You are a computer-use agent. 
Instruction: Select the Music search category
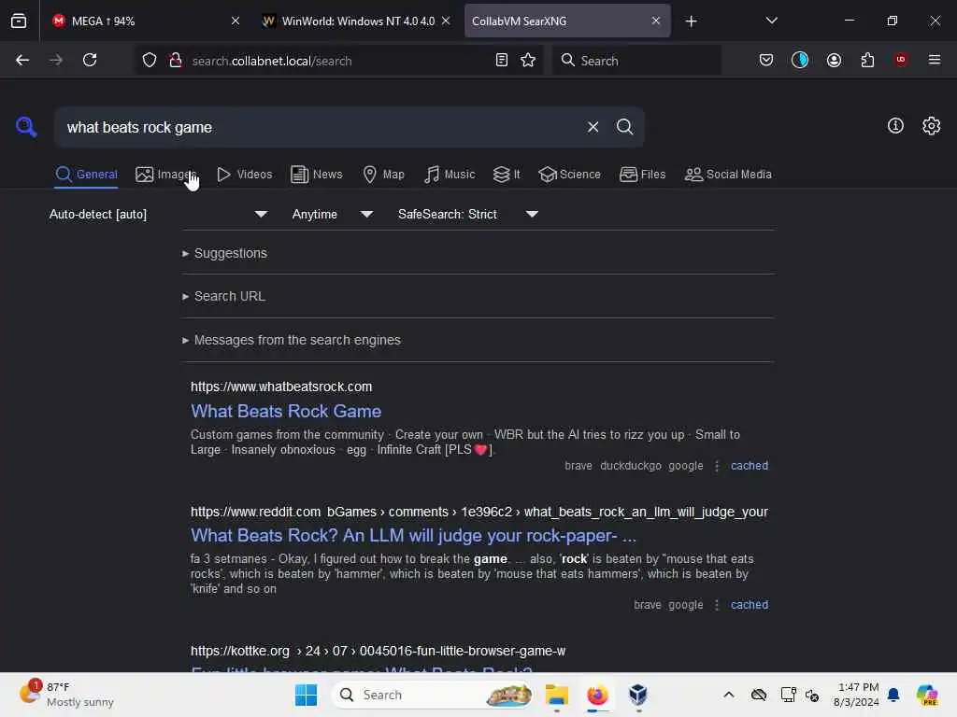(450, 175)
